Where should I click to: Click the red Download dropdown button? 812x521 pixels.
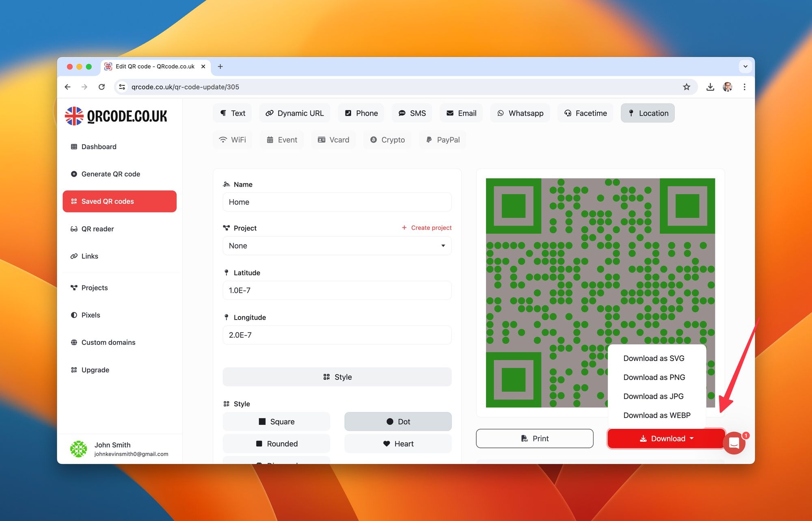point(666,439)
